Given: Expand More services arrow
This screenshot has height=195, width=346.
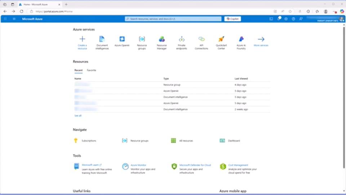Looking at the screenshot, I should coord(261,39).
